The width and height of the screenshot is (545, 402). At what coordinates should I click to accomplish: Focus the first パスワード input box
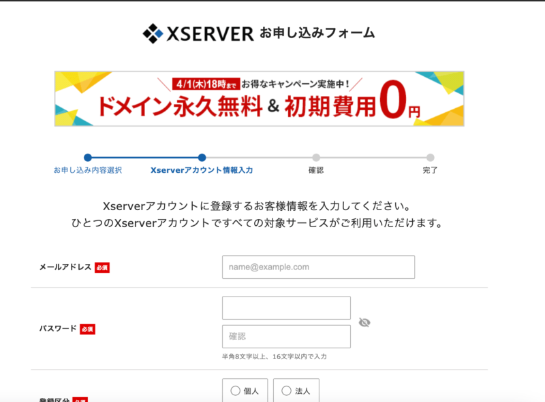[x=286, y=308]
